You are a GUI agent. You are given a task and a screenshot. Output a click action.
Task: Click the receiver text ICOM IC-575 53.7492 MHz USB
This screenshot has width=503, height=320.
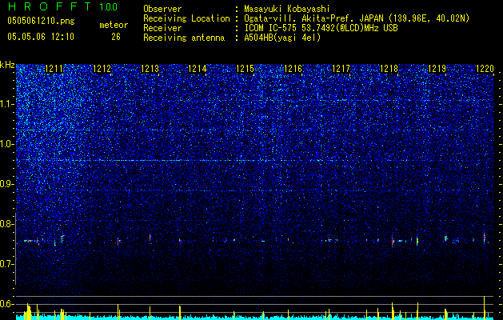[x=321, y=29]
